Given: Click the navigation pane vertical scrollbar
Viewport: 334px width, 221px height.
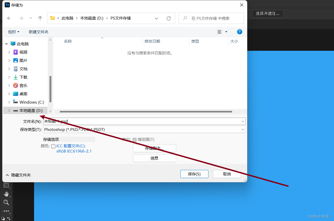Looking at the screenshot, I should click(50, 89).
